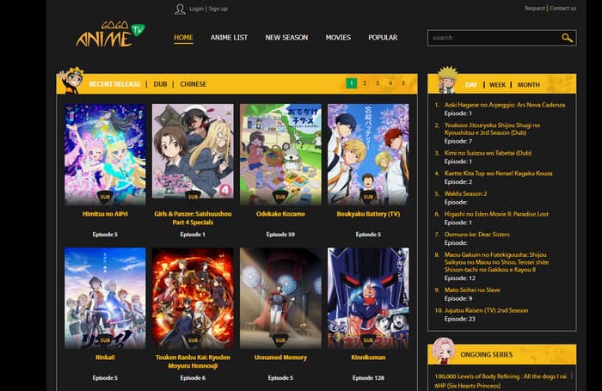Focus the search input field
The width and height of the screenshot is (602, 391).
pyautogui.click(x=495, y=38)
